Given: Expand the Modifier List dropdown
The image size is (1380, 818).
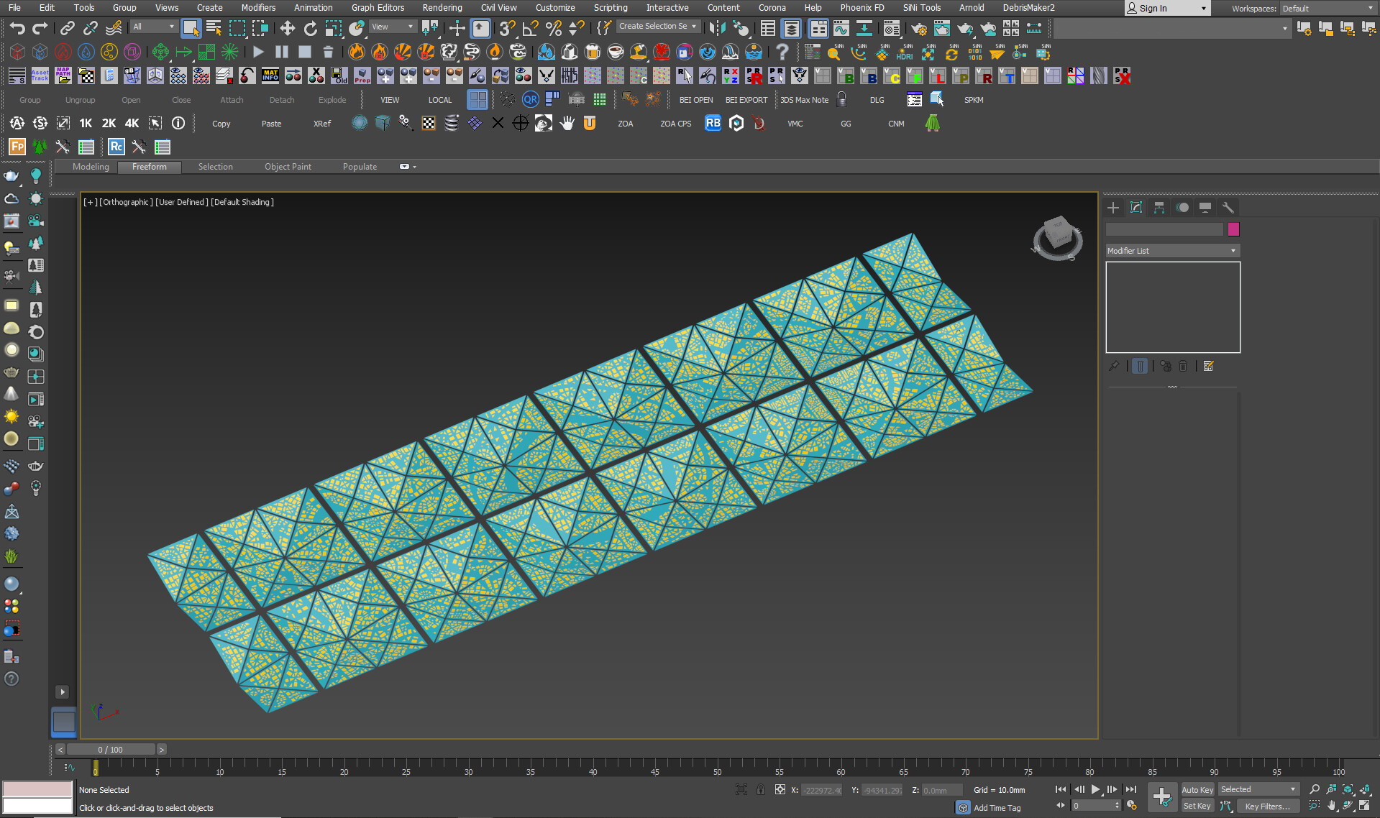Looking at the screenshot, I should [1172, 251].
